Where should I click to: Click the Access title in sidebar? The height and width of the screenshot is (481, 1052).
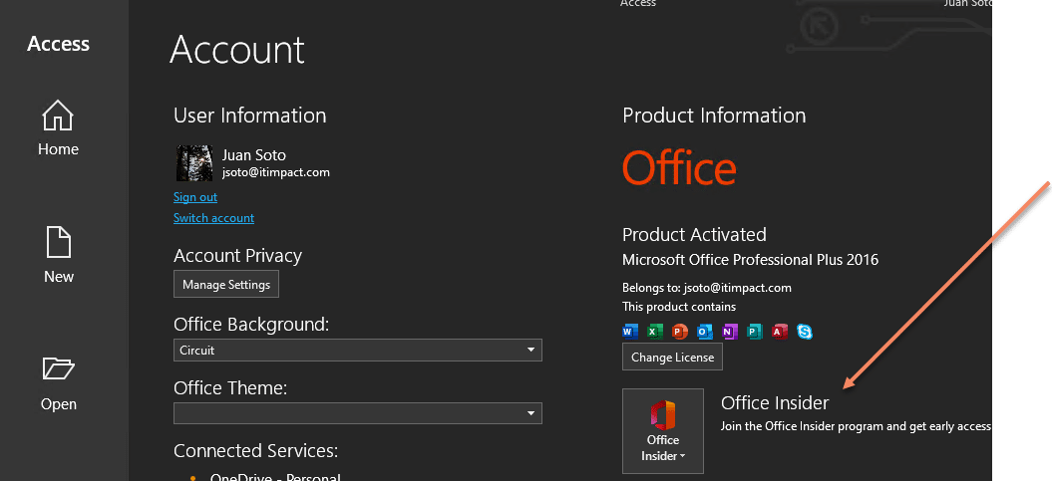coord(59,44)
